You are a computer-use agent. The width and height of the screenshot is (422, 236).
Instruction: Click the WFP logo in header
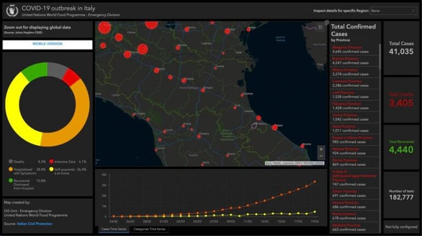point(12,11)
